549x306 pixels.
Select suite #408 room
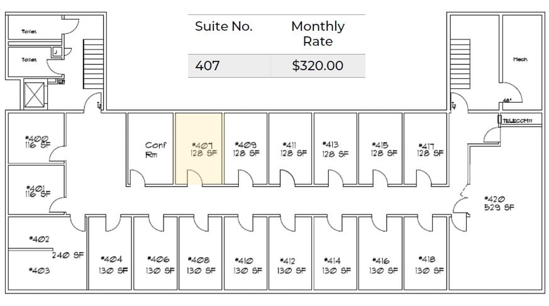(200, 253)
